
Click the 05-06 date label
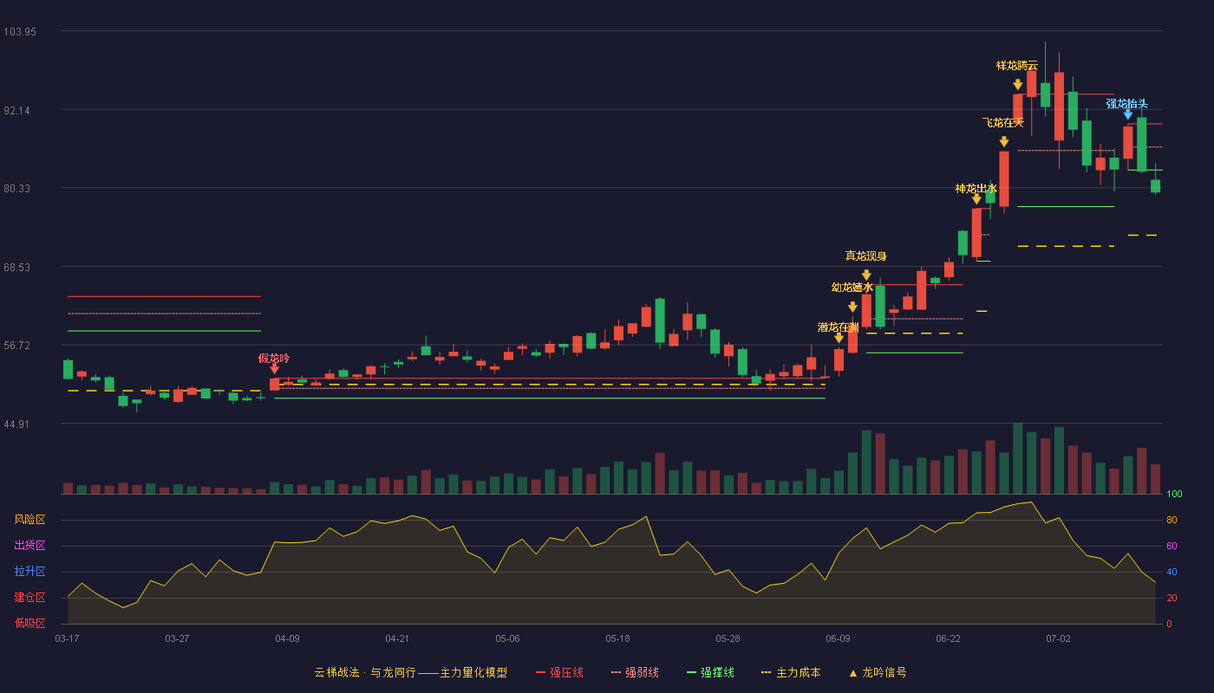click(507, 638)
